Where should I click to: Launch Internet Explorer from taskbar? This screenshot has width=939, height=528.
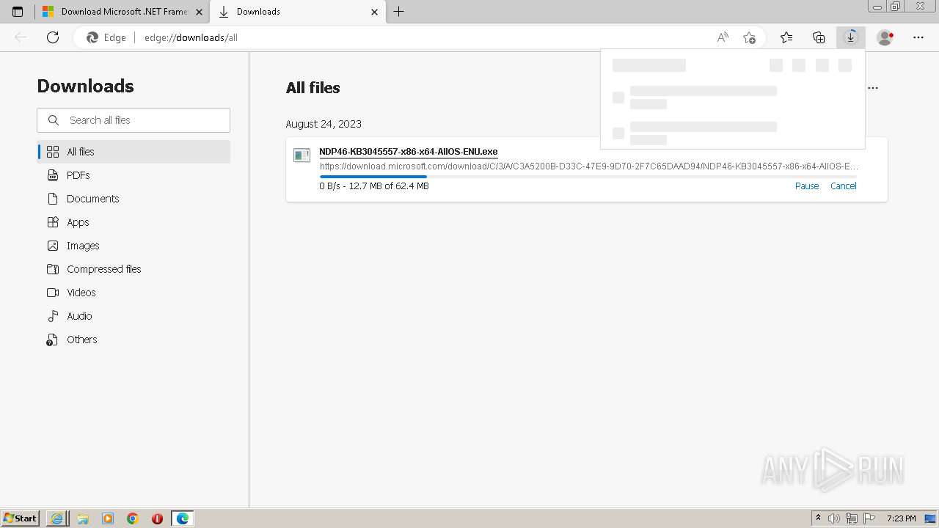tap(56, 518)
